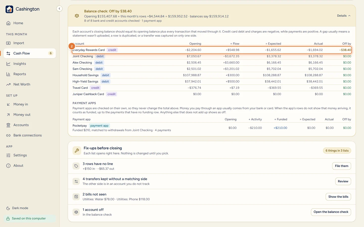This screenshot has height=227, width=364.
Task: Click the tag icon next to rows without line
Action: [x=76, y=166]
